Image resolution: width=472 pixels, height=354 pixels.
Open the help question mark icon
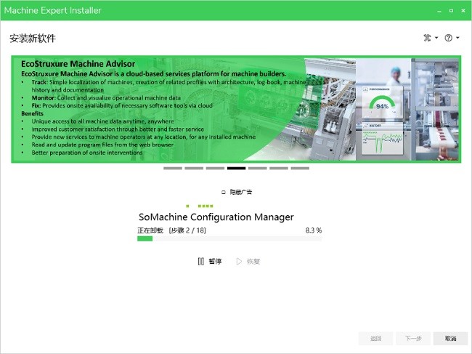coord(448,38)
